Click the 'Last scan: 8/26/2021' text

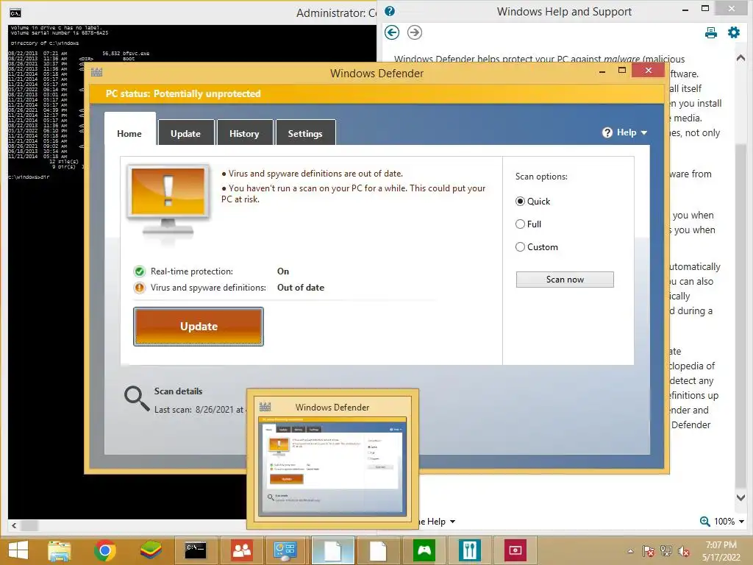point(199,410)
